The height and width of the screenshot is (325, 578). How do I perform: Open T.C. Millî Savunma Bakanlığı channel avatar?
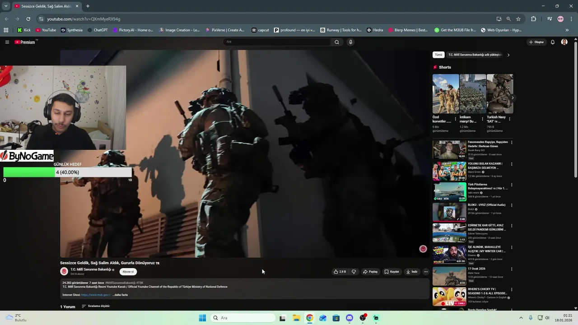point(64,271)
